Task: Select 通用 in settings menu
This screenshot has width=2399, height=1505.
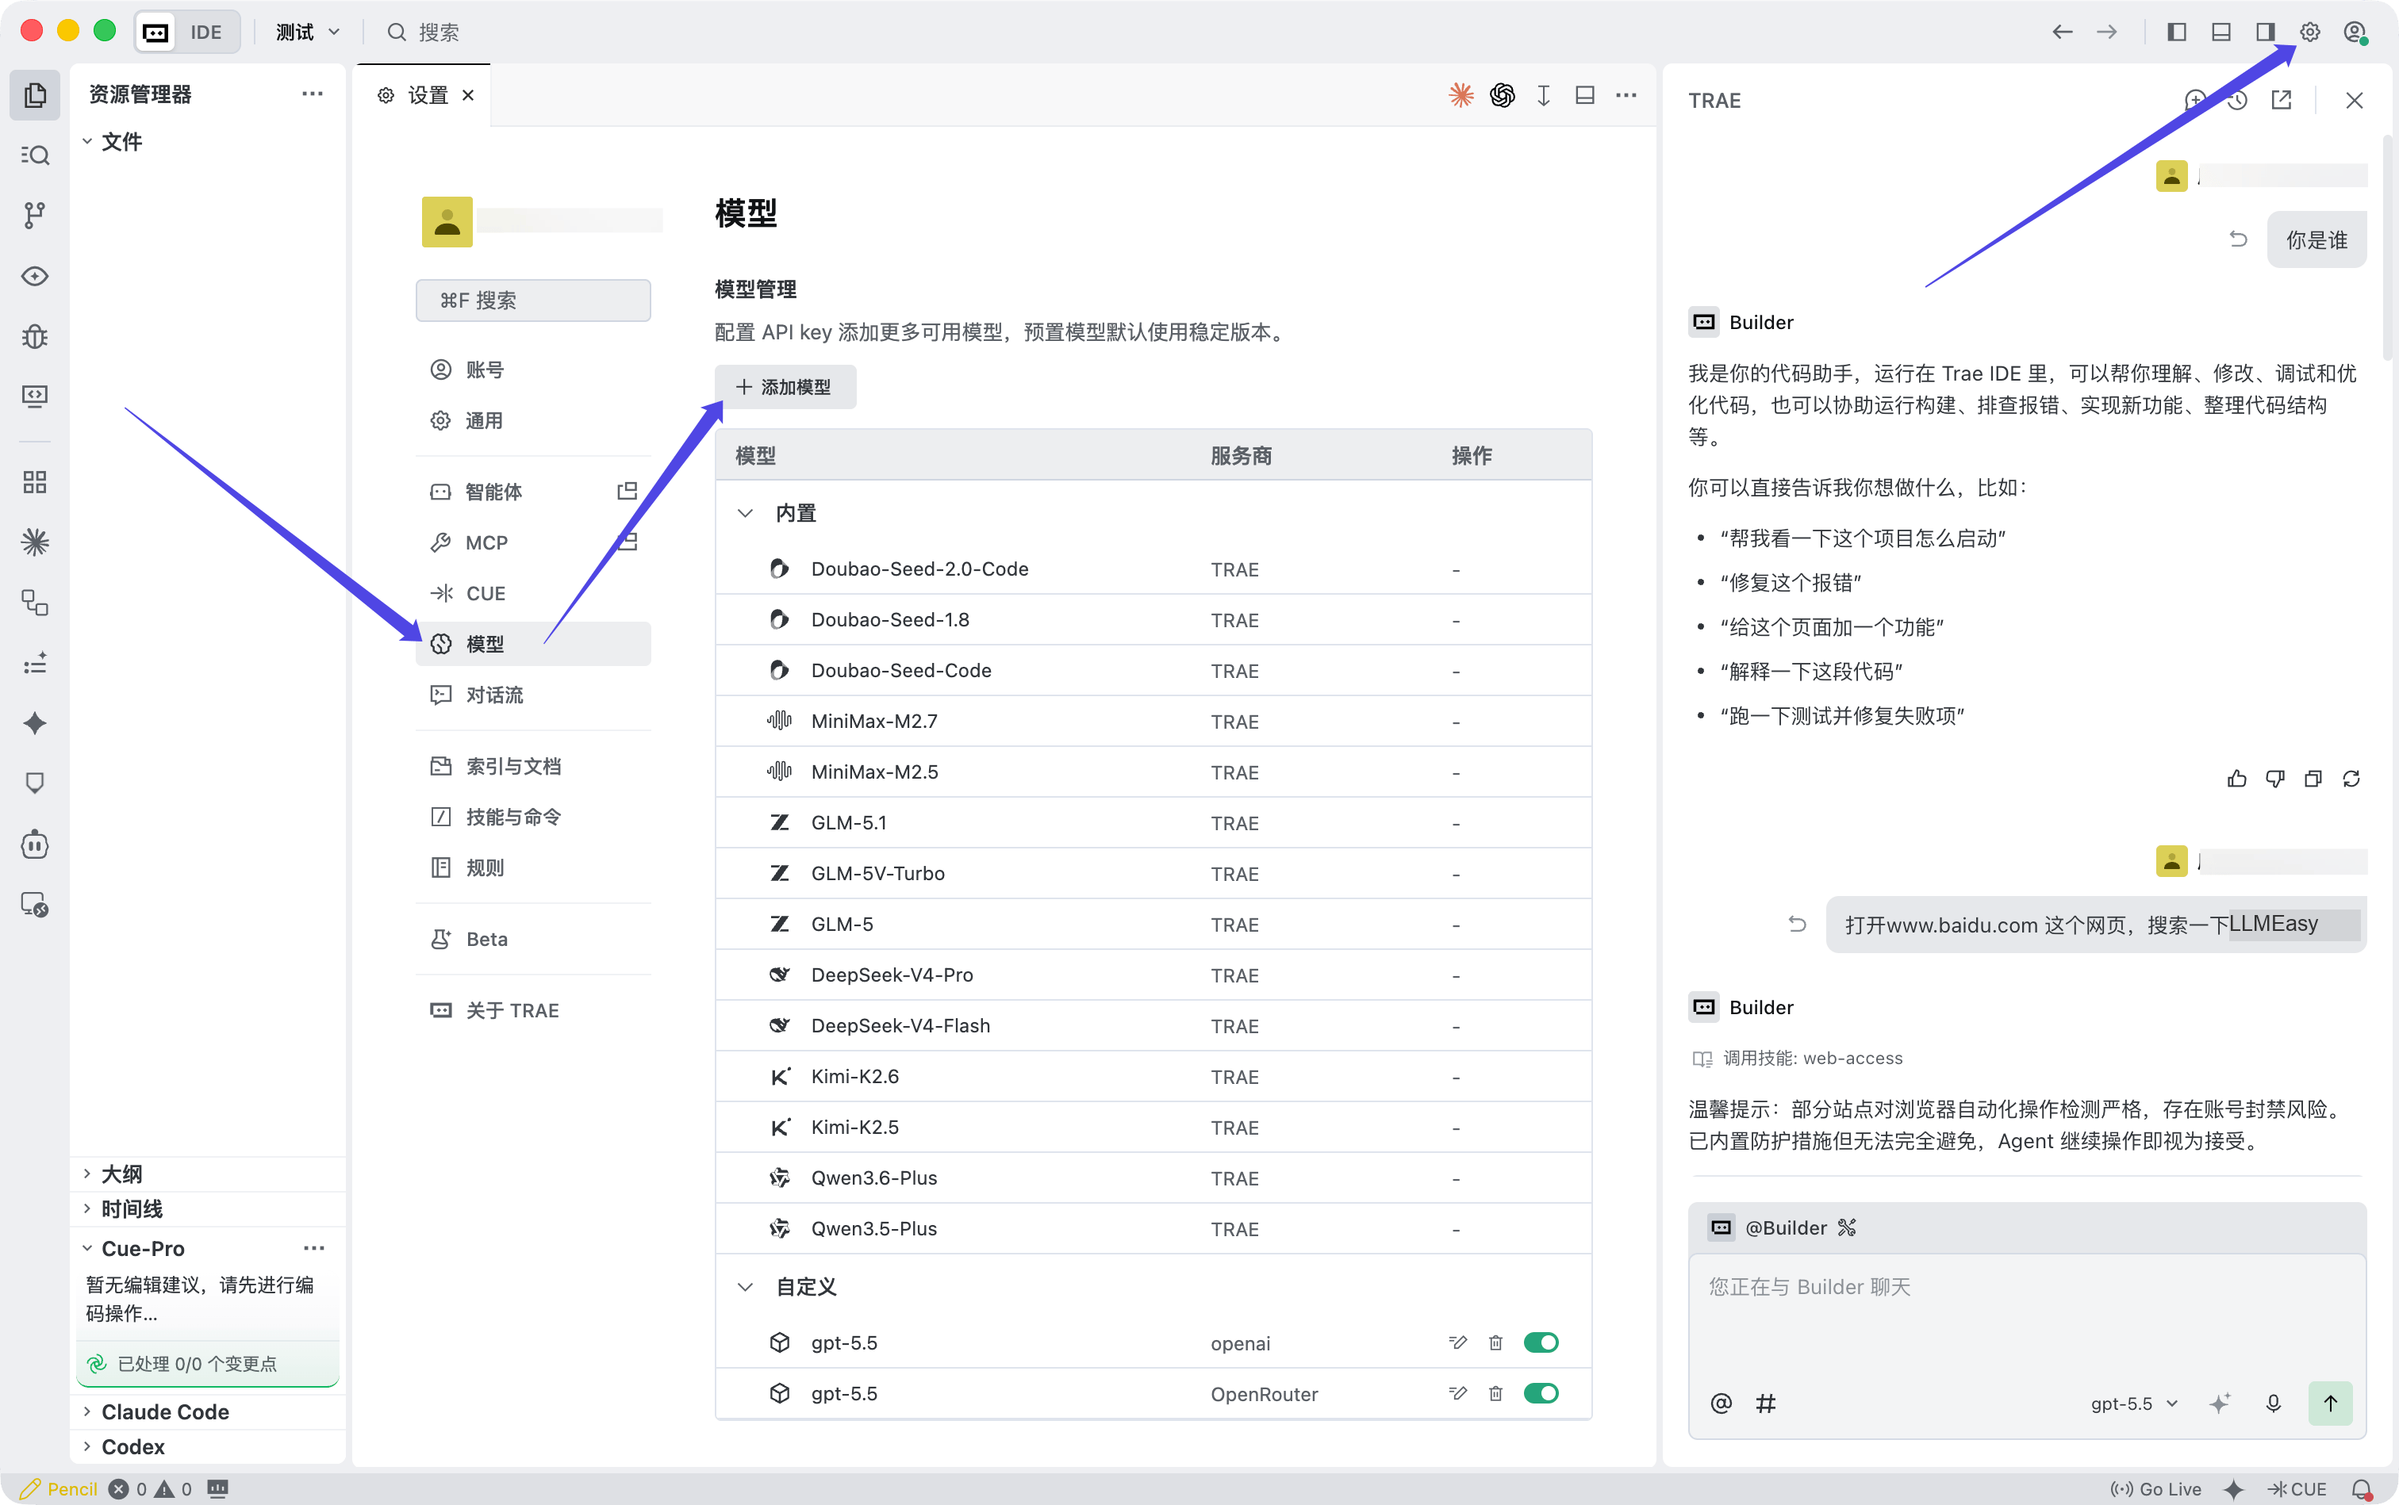Action: (534, 421)
